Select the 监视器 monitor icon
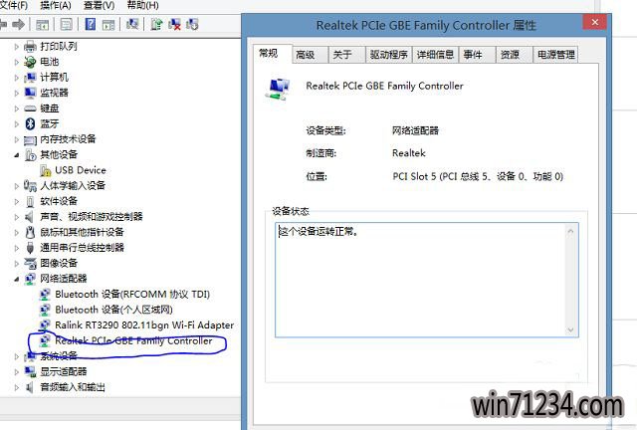The height and width of the screenshot is (430, 637). 30,93
